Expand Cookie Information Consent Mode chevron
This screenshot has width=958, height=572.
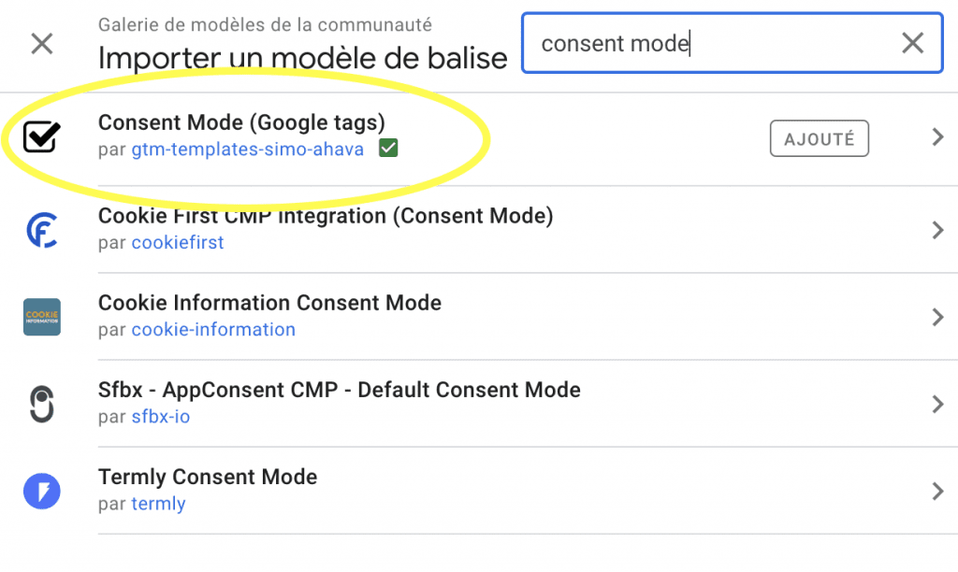click(937, 317)
